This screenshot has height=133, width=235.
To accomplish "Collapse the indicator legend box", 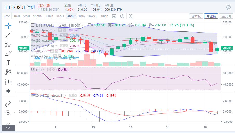I will (x=32, y=25).
